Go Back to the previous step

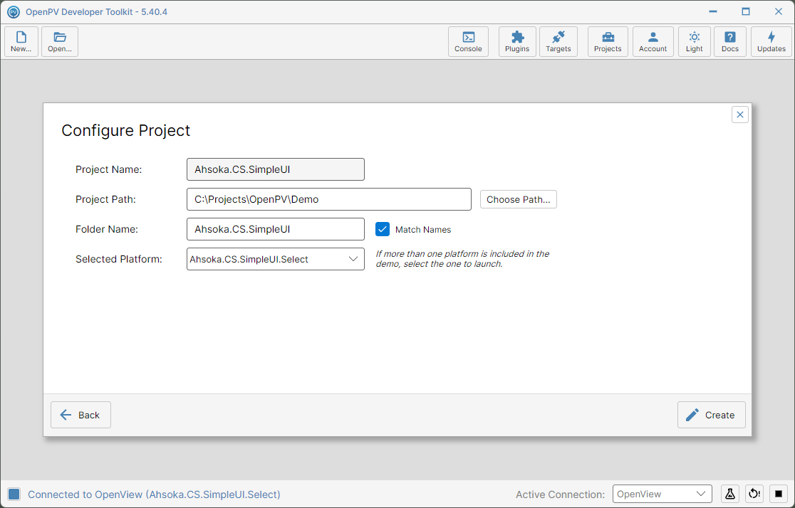point(80,415)
